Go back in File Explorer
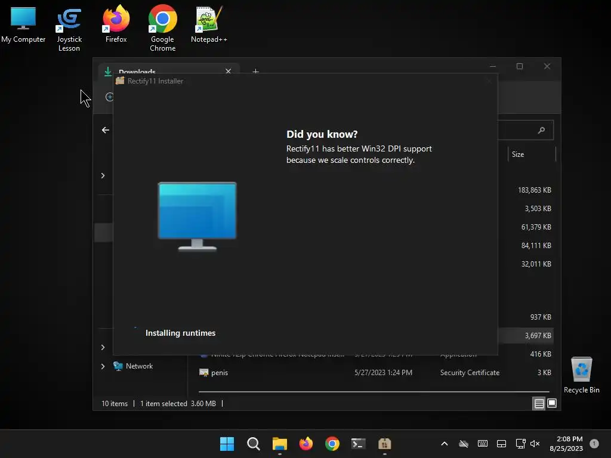The width and height of the screenshot is (611, 458). pos(105,130)
